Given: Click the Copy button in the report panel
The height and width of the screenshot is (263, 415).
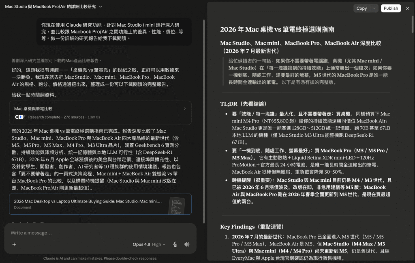Looking at the screenshot, I should (362, 8).
